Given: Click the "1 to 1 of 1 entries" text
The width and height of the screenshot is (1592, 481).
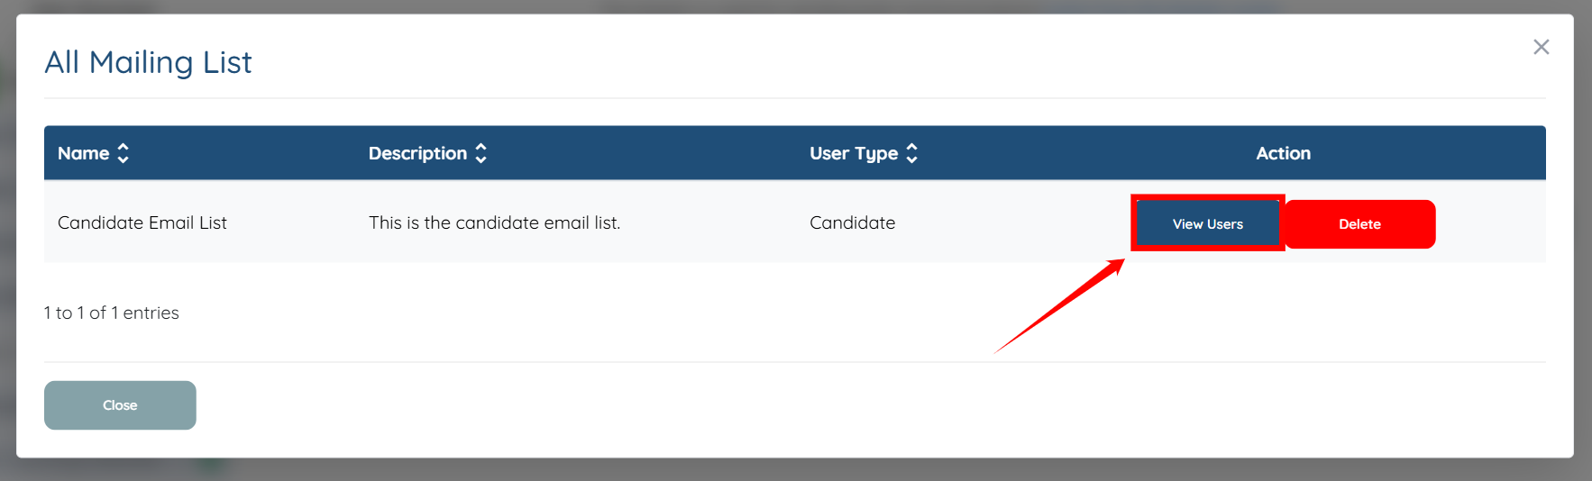Looking at the screenshot, I should 112,313.
